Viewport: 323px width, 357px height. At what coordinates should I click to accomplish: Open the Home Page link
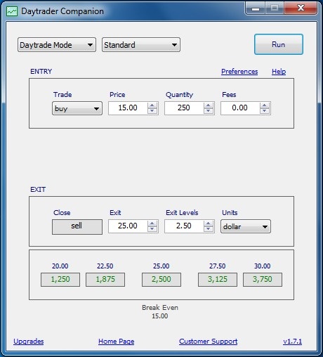117,342
